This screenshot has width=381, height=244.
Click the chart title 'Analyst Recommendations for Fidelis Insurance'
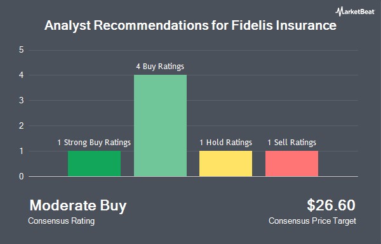pyautogui.click(x=190, y=25)
